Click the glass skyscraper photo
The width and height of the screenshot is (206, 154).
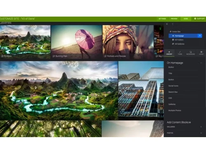pos(141,91)
